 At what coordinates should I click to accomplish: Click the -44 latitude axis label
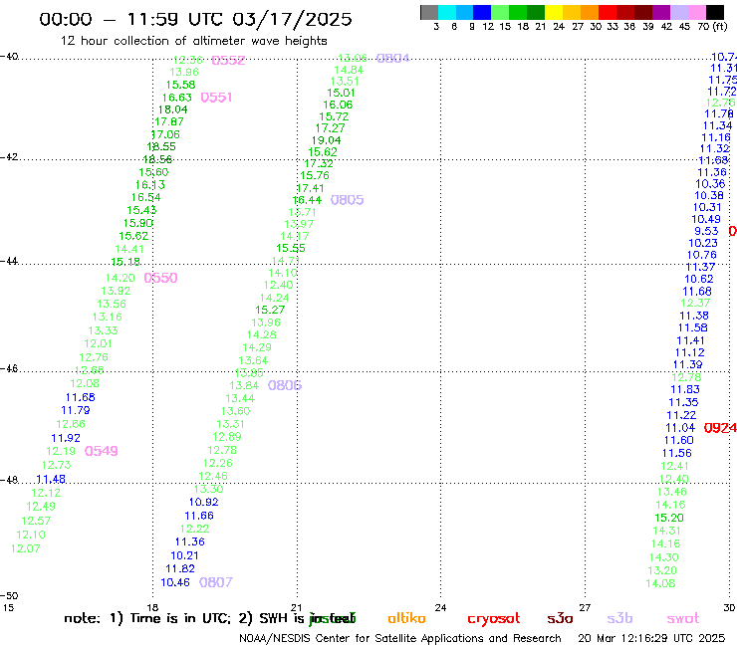pyautogui.click(x=9, y=261)
